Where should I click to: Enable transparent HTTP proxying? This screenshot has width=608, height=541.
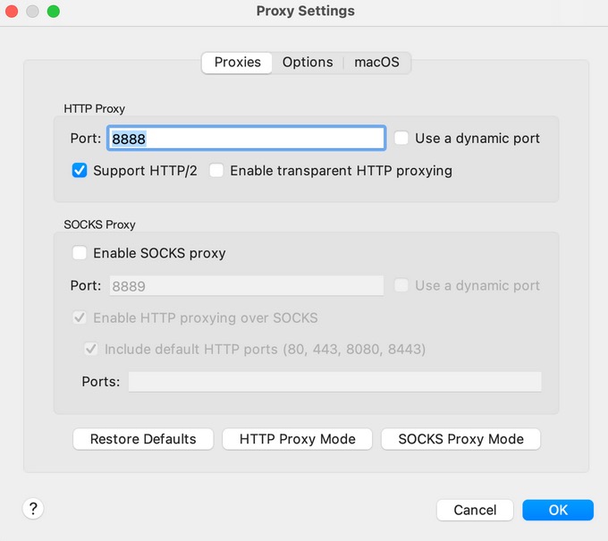[216, 171]
